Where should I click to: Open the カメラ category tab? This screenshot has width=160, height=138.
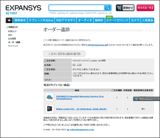[x=135, y=20]
